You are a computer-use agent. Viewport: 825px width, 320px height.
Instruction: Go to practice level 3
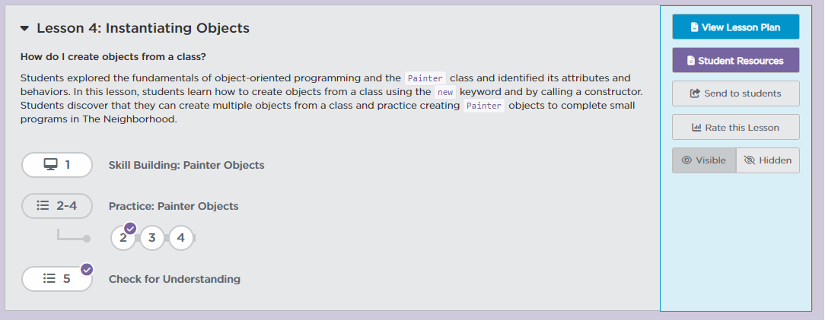[152, 238]
